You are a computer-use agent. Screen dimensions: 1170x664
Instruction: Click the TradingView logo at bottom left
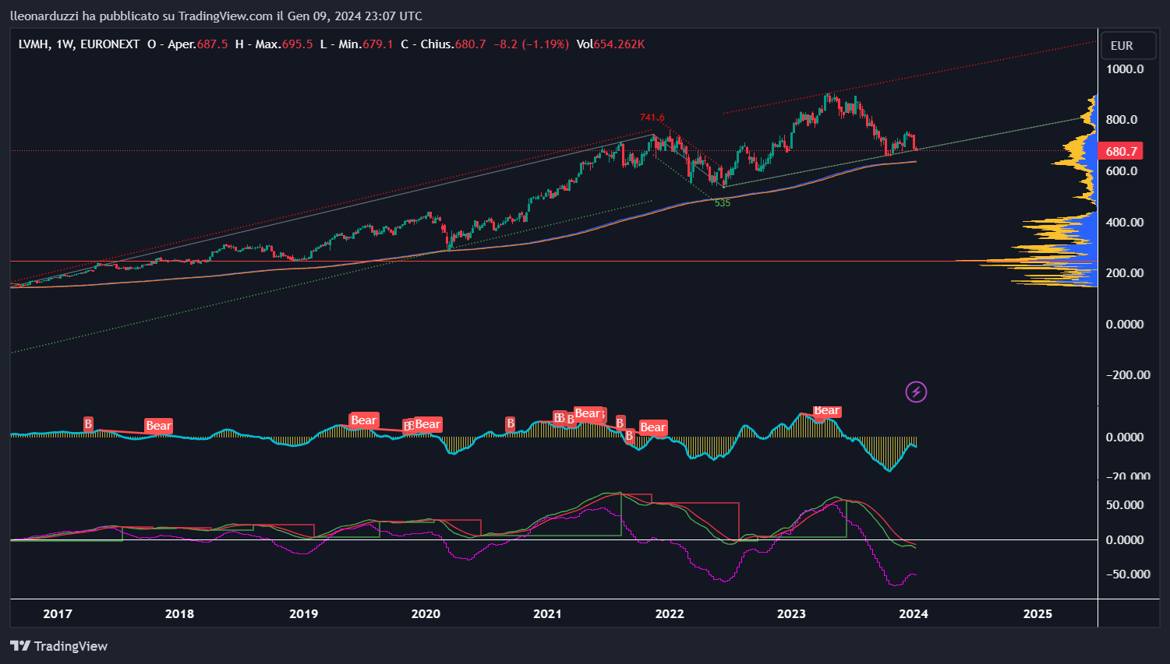pyautogui.click(x=59, y=646)
